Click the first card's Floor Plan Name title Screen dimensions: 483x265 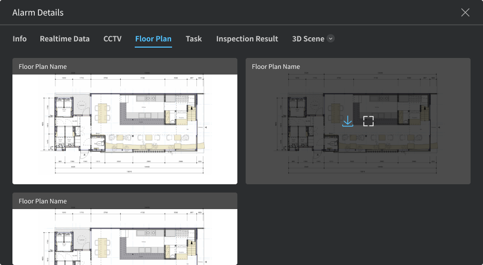click(42, 67)
